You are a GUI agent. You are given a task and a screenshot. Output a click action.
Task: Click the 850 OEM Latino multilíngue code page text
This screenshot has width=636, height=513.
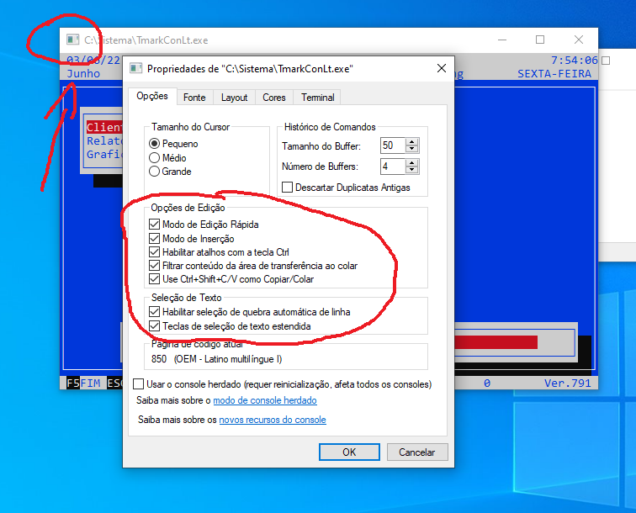coord(216,359)
